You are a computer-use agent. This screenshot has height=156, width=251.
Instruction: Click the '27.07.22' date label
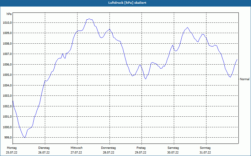76,153
